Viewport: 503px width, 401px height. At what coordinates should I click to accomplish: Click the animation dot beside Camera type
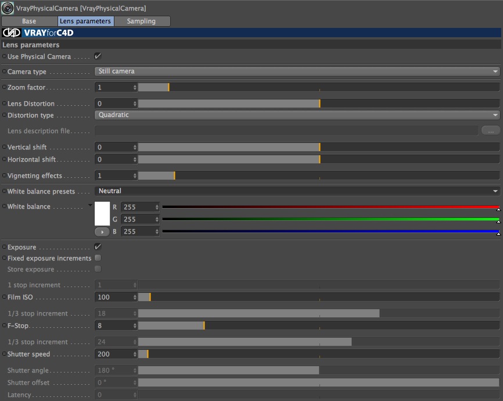[x=5, y=71]
